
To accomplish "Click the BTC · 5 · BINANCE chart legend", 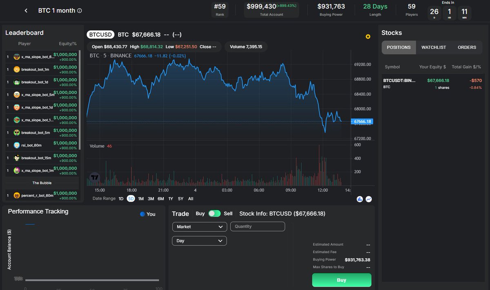I will [110, 56].
